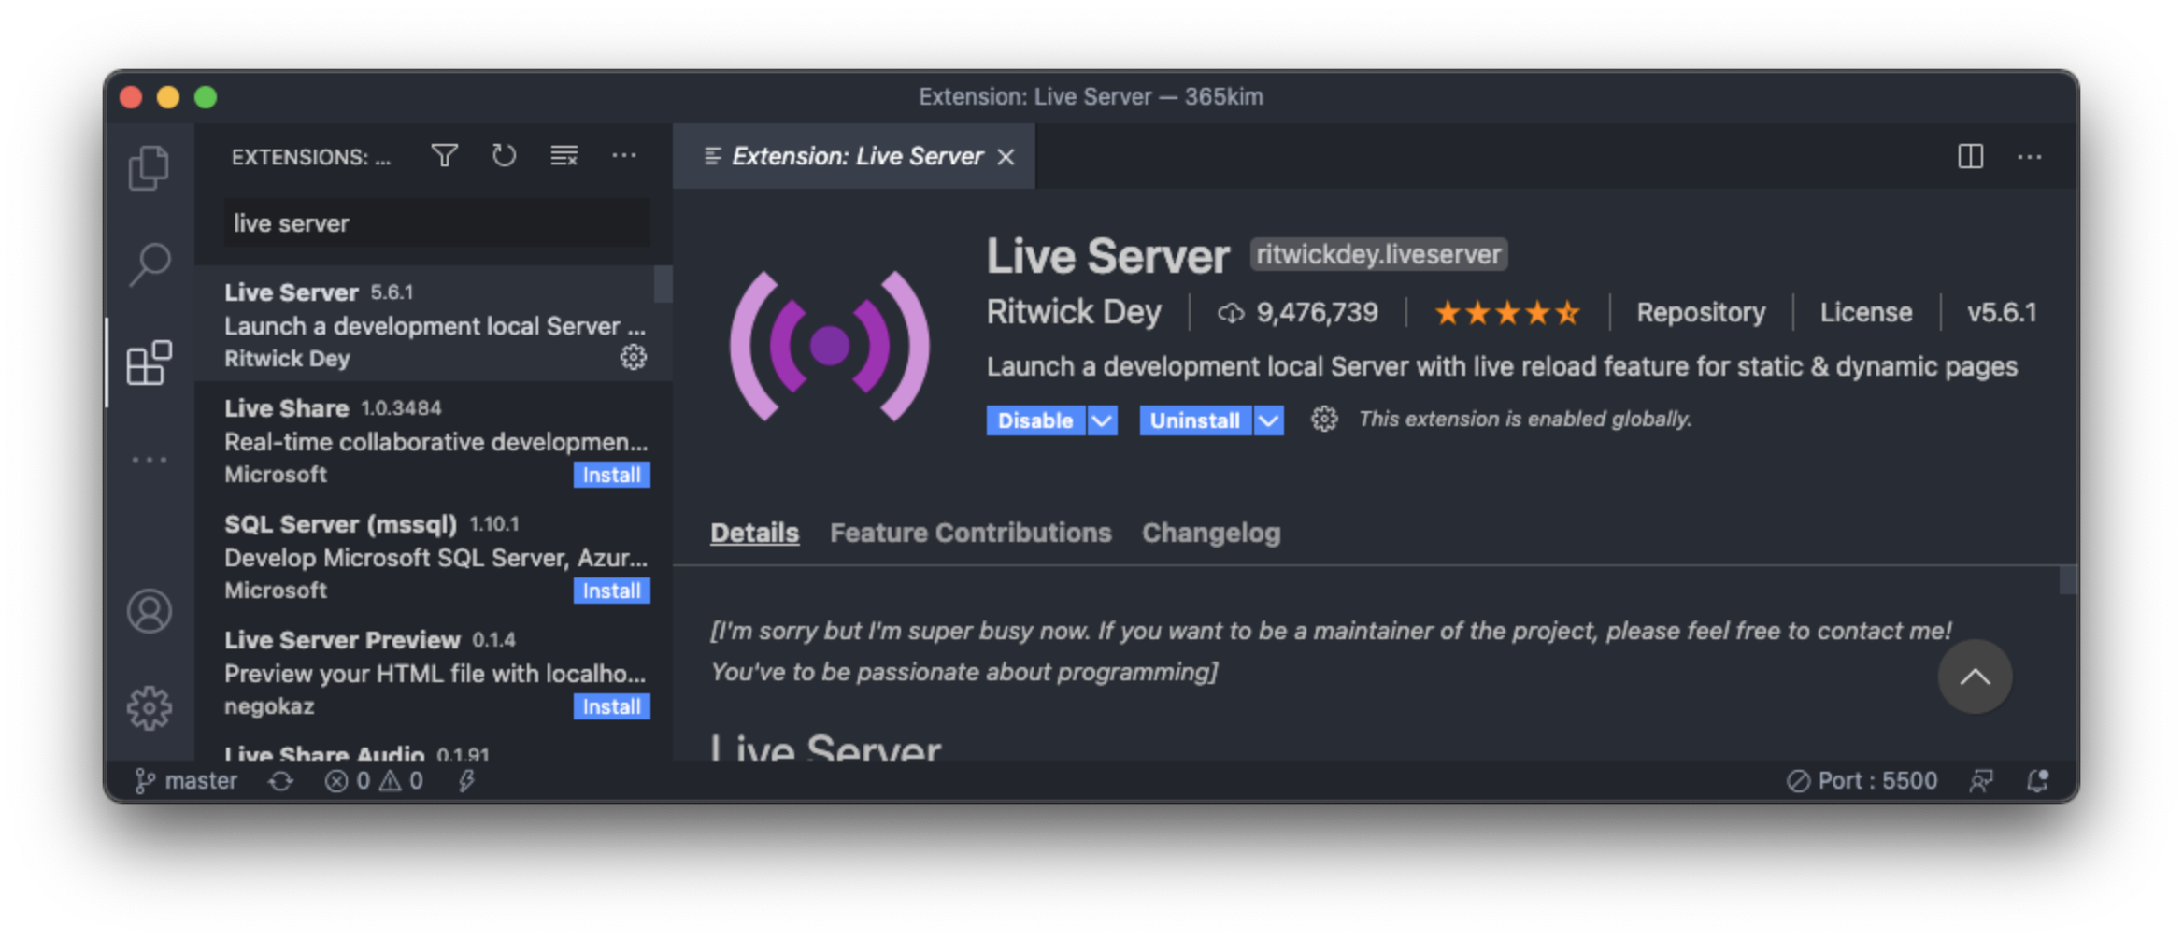Install the SQL Server (mssql) extension
Viewport: 2183px width, 940px height.
click(x=612, y=591)
